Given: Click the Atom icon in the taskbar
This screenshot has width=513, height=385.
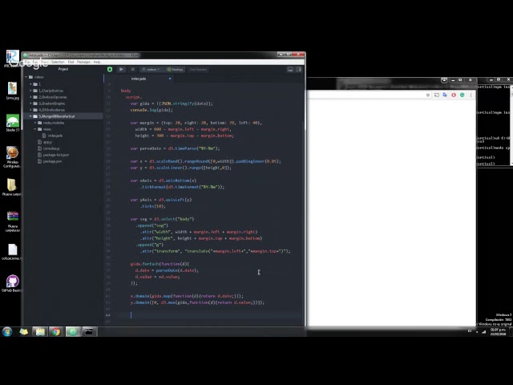Looking at the screenshot, I should (73, 331).
